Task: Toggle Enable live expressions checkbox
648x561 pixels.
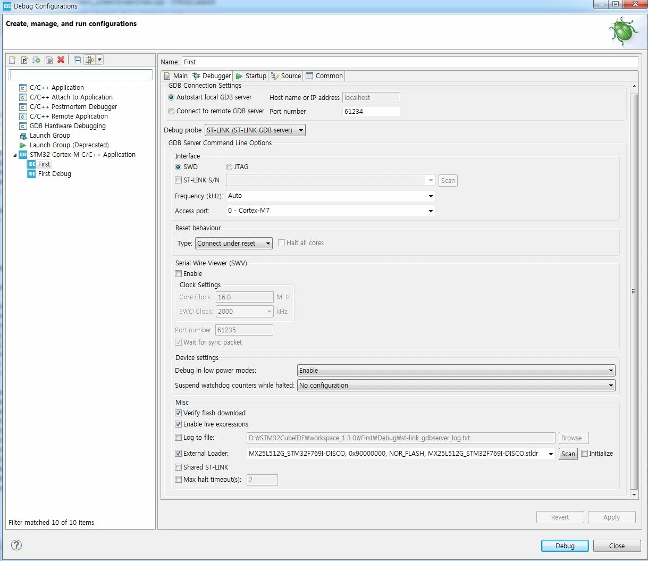Action: [179, 424]
